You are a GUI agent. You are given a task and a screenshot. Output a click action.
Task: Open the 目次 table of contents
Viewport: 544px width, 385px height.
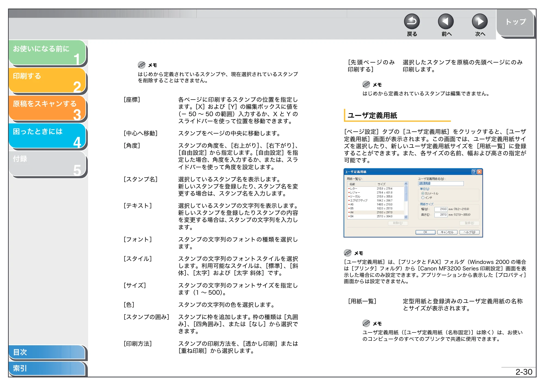(x=47, y=352)
